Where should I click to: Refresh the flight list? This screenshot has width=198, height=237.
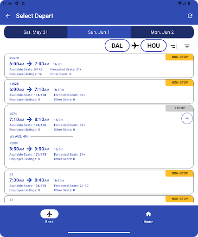tap(190, 16)
